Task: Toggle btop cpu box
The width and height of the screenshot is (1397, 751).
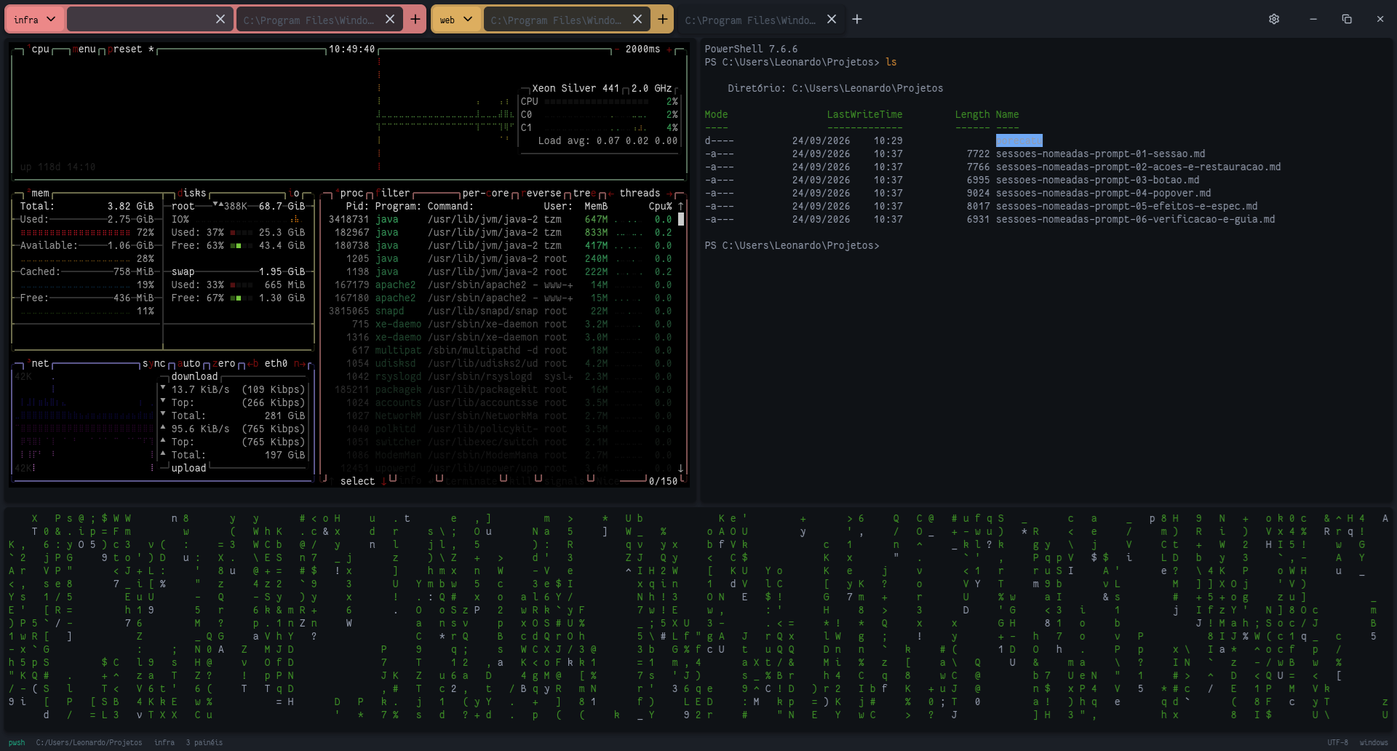Action: [38, 49]
